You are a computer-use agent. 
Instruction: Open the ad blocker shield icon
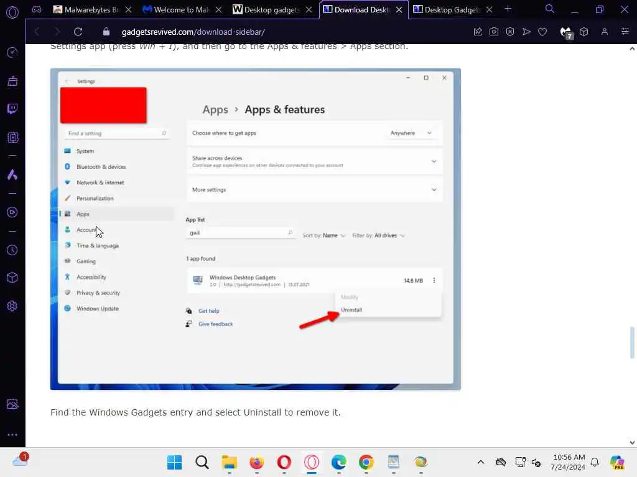tap(510, 32)
